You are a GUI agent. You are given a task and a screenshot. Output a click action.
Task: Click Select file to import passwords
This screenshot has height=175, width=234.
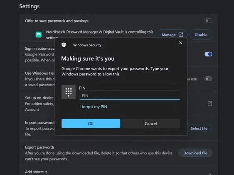199,128
